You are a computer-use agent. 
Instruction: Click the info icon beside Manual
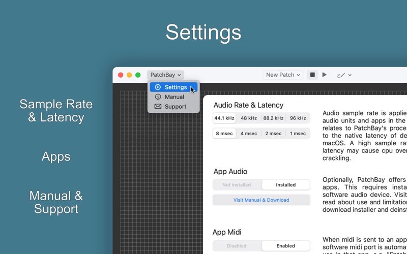click(158, 97)
